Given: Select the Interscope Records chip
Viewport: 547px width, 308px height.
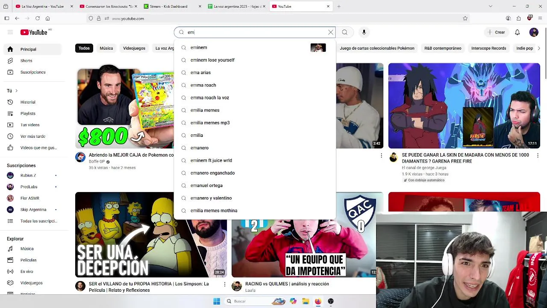Looking at the screenshot, I should click(489, 48).
